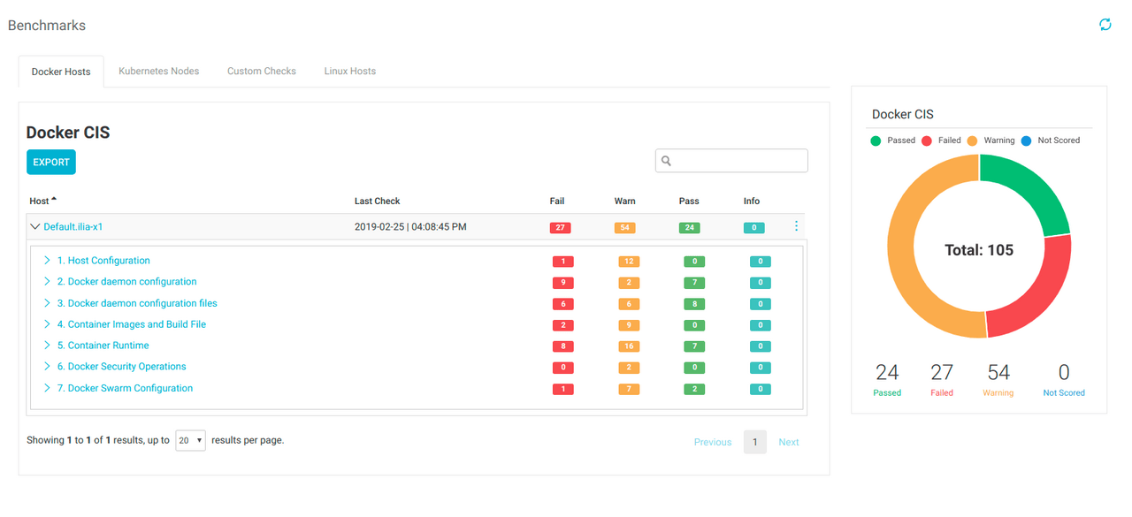Image resolution: width=1132 pixels, height=517 pixels.
Task: Toggle the Failed legend red dot
Action: click(x=927, y=141)
